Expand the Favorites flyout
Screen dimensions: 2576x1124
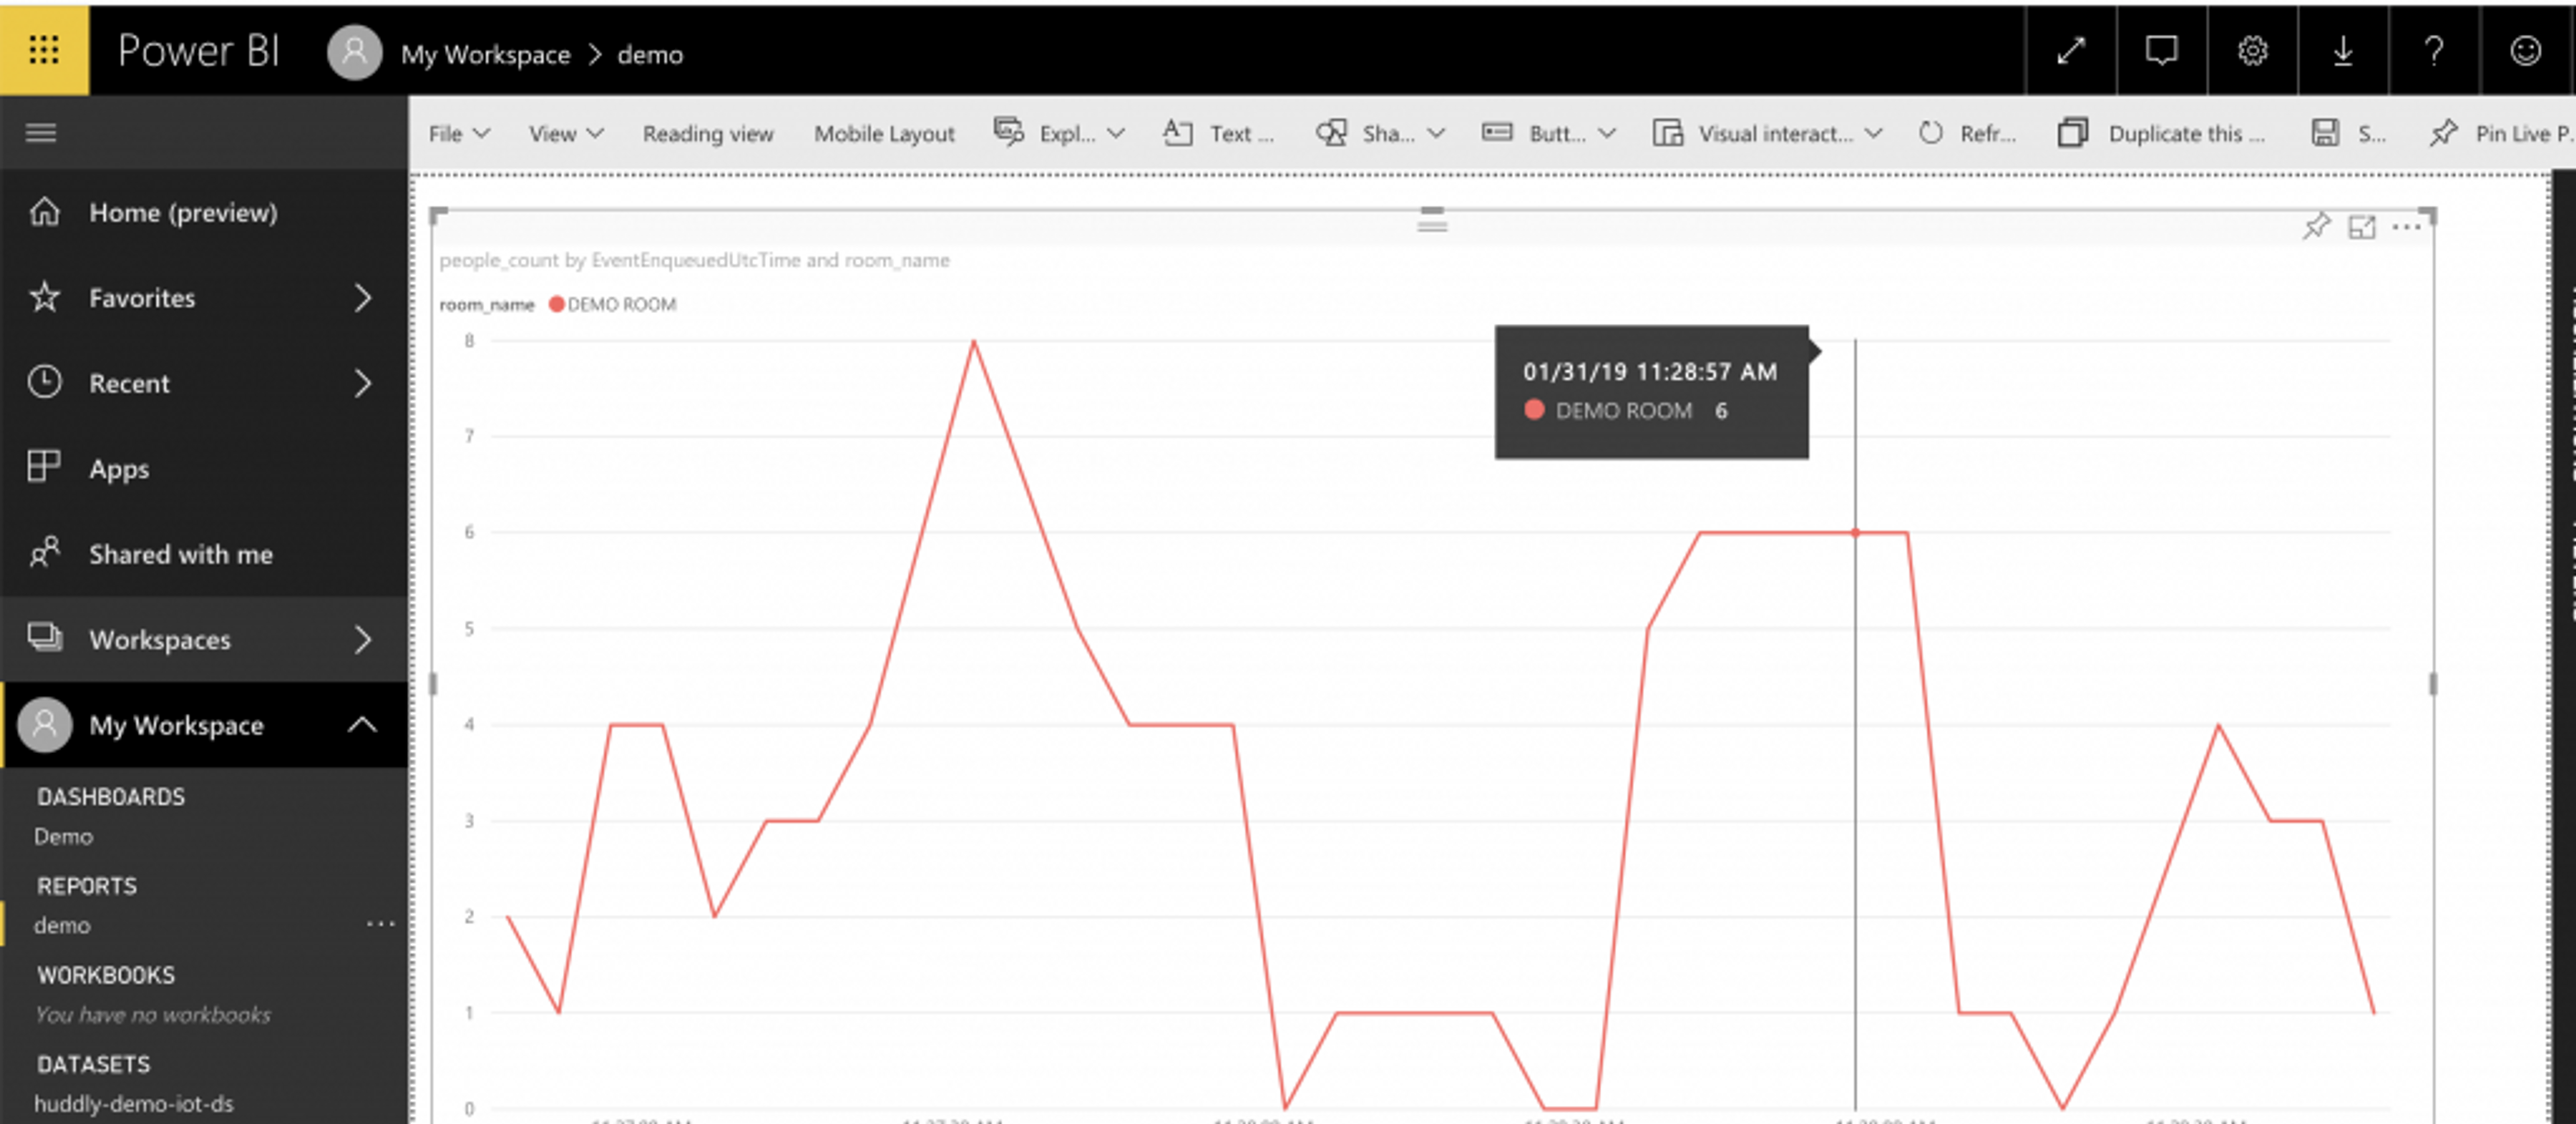click(x=362, y=297)
